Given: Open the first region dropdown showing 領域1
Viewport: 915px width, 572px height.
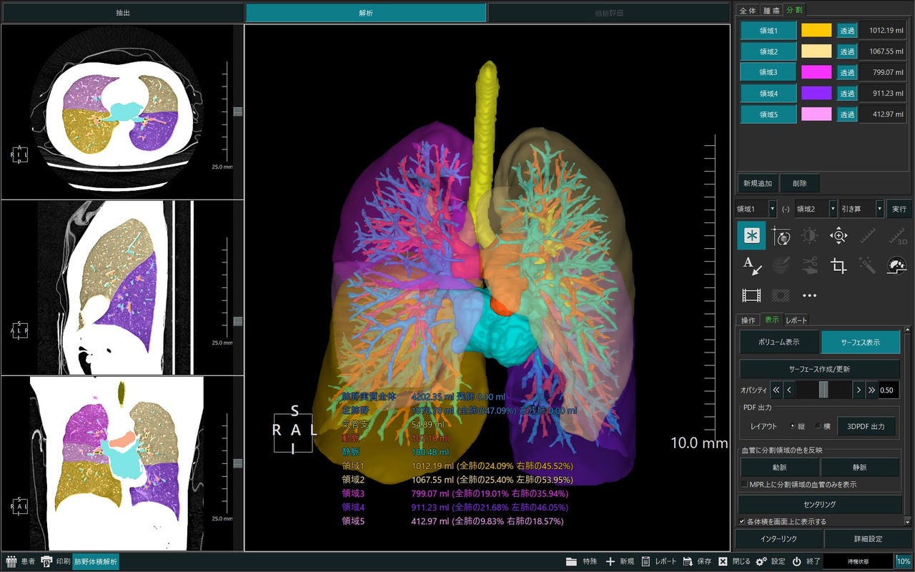Looking at the screenshot, I should coord(757,209).
